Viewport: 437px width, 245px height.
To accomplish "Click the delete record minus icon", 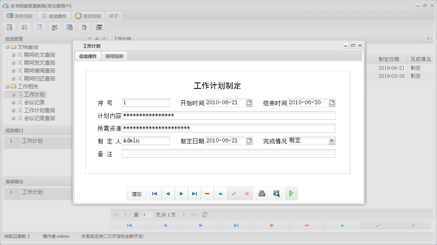I will click(x=207, y=193).
